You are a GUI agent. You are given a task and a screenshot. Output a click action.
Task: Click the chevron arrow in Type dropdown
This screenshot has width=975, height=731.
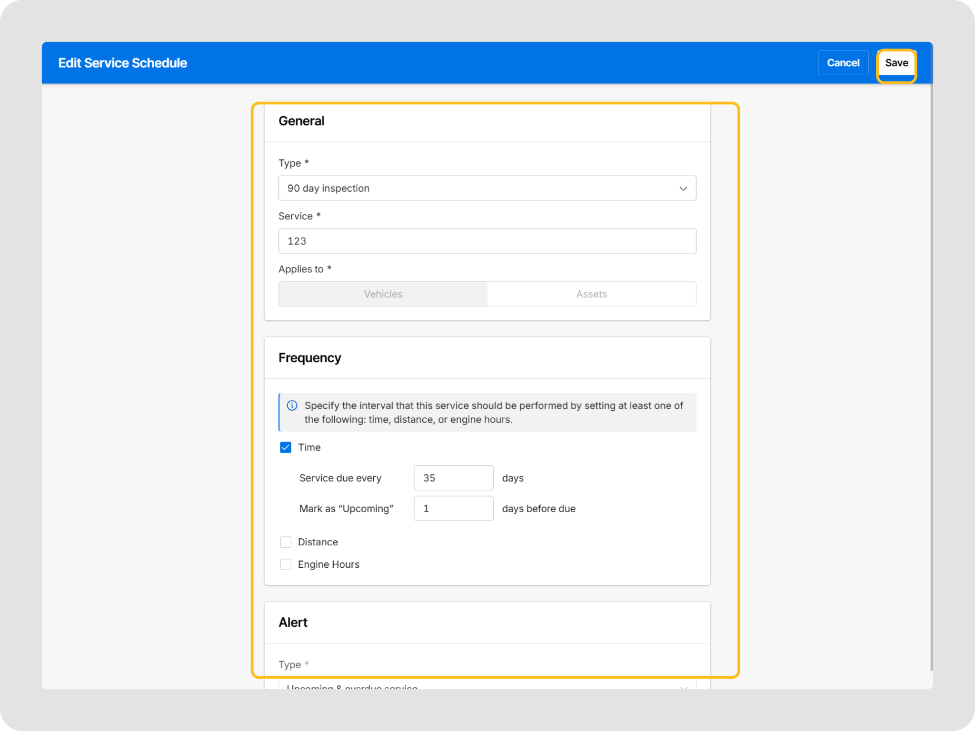[683, 188]
